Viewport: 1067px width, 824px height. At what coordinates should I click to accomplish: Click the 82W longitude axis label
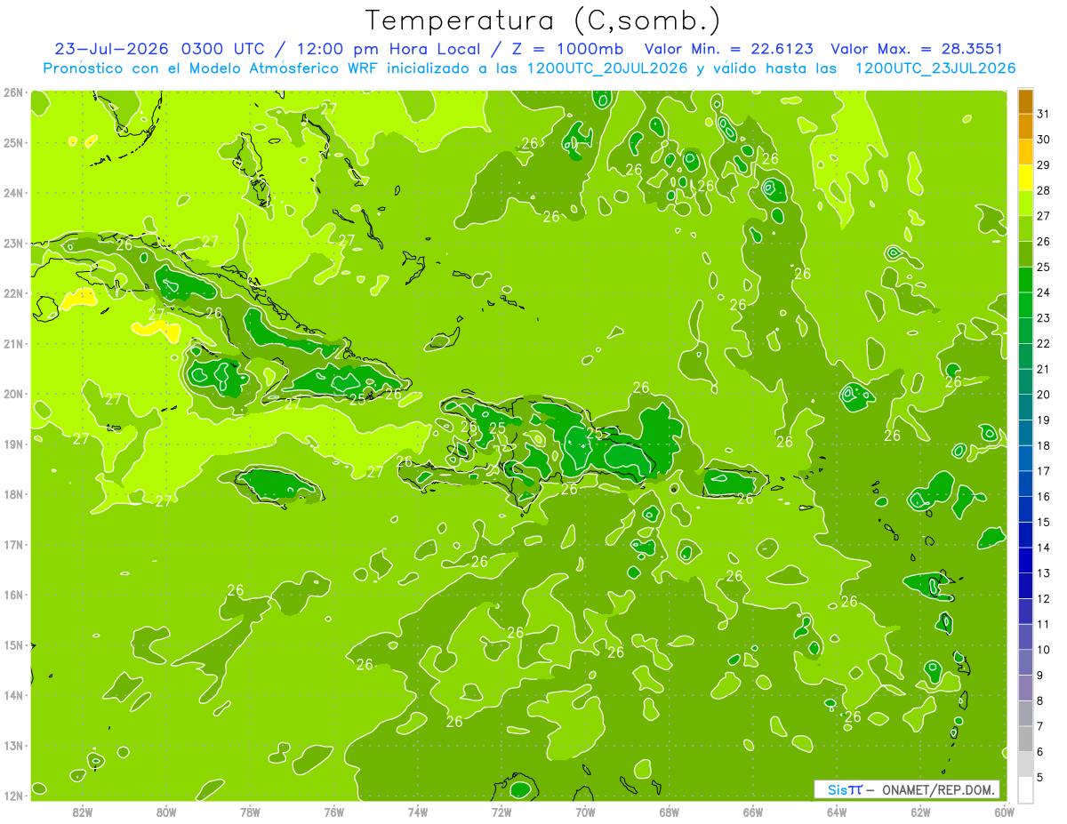pos(83,812)
